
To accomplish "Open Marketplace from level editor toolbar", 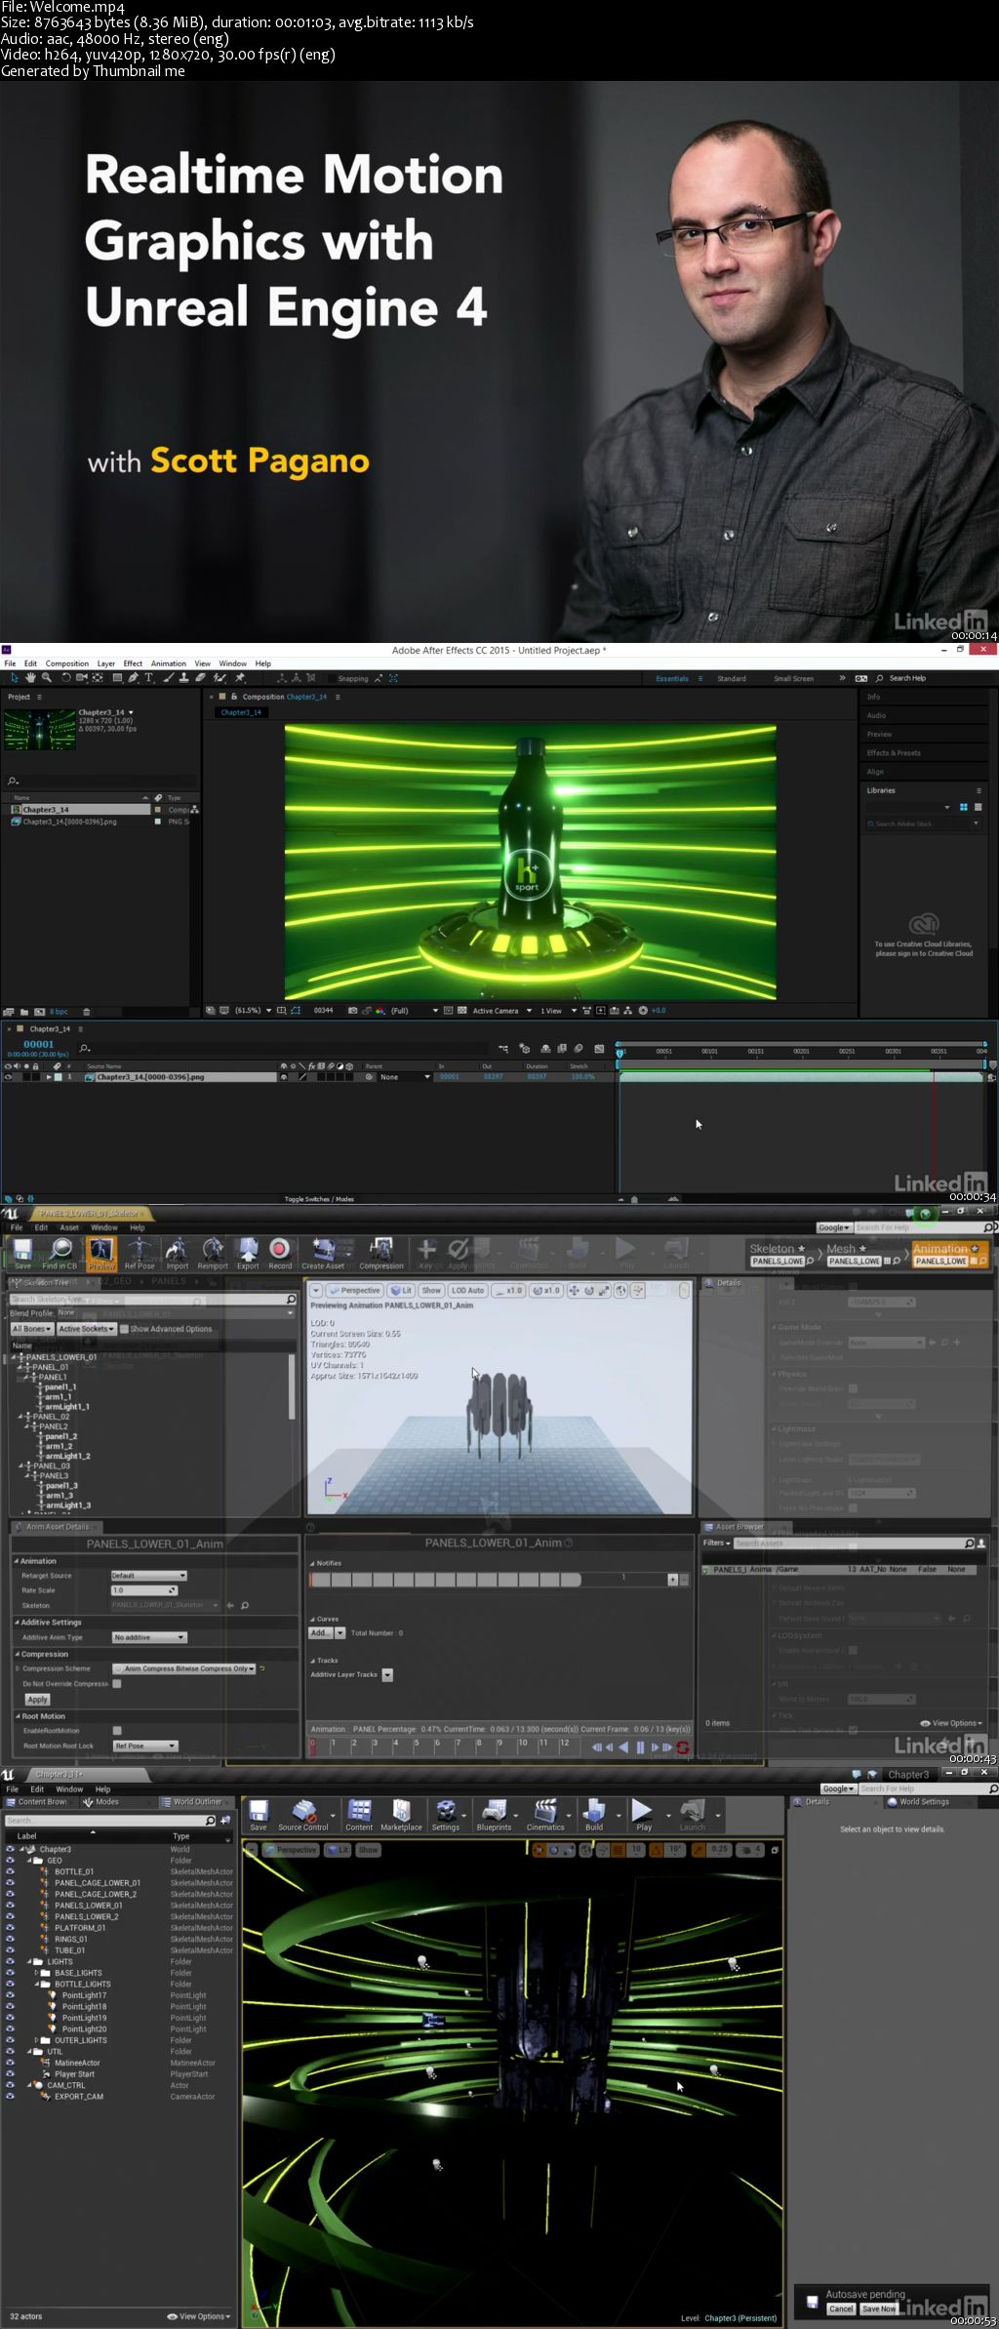I will pos(401,1815).
